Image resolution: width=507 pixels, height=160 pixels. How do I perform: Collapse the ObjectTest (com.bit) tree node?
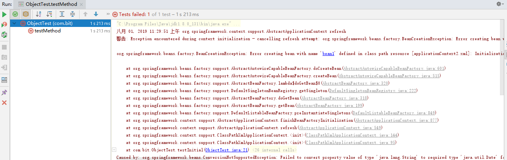click(14, 23)
